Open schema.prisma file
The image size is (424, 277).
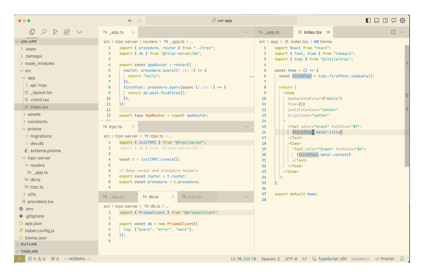tap(56, 151)
